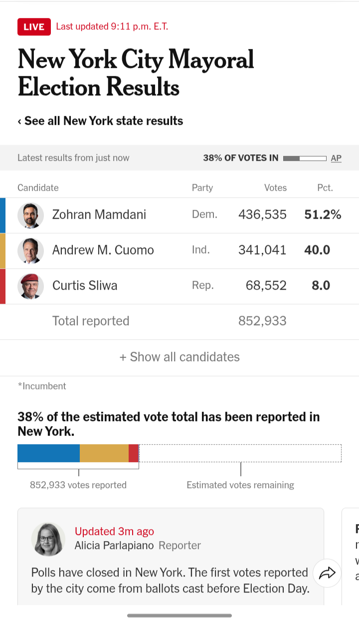This screenshot has height=626, width=359.
Task: Tap Andrew M. Cuomo's candidate photo
Action: [x=30, y=250]
